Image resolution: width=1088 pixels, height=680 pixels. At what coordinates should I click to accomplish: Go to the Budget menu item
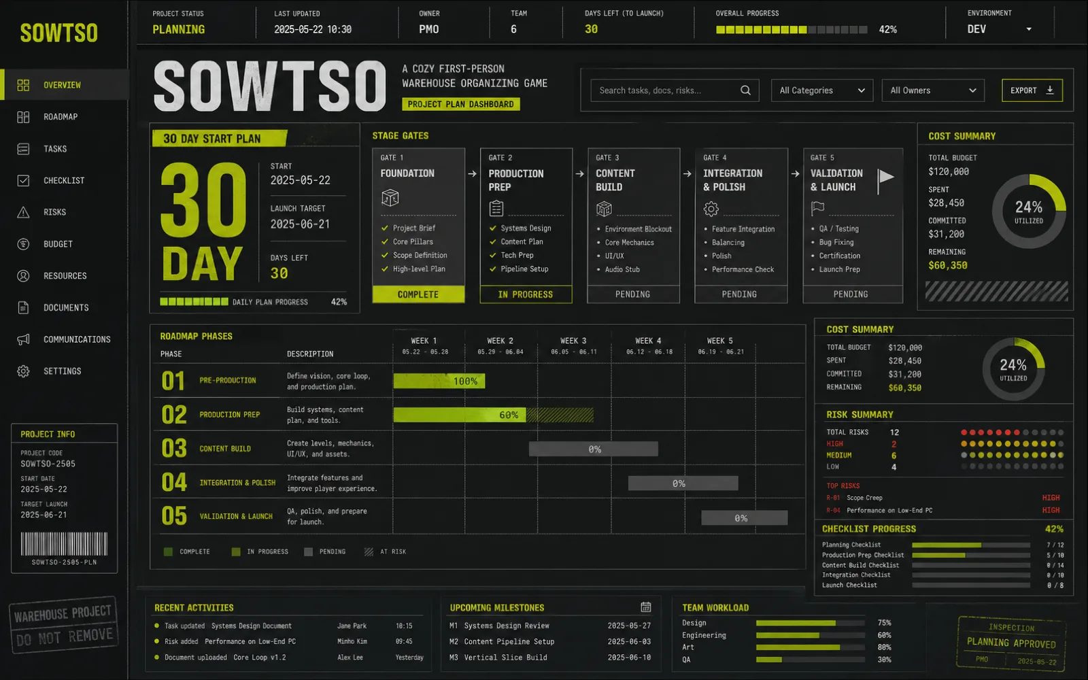64,244
